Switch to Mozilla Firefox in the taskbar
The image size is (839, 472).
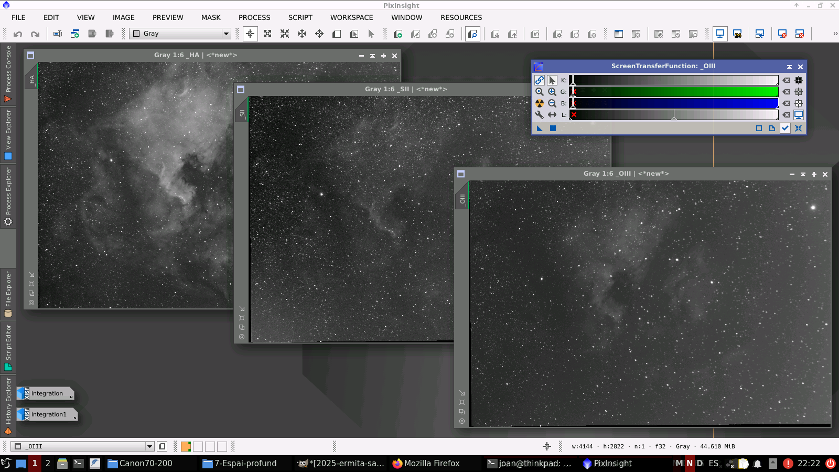[426, 463]
